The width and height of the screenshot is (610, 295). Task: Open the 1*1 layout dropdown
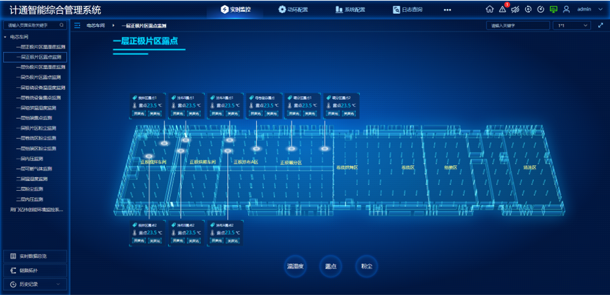coord(571,26)
